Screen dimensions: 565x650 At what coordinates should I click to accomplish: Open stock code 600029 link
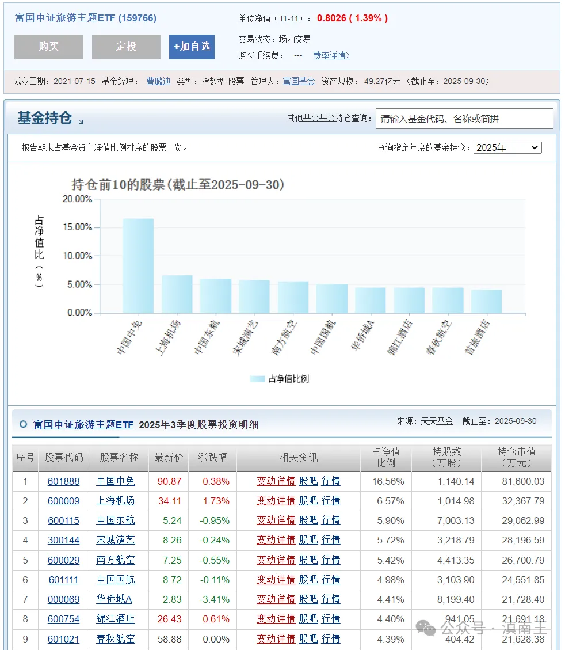pos(63,560)
